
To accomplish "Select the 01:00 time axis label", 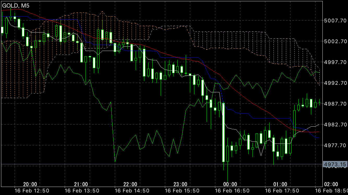I will tap(280, 184).
